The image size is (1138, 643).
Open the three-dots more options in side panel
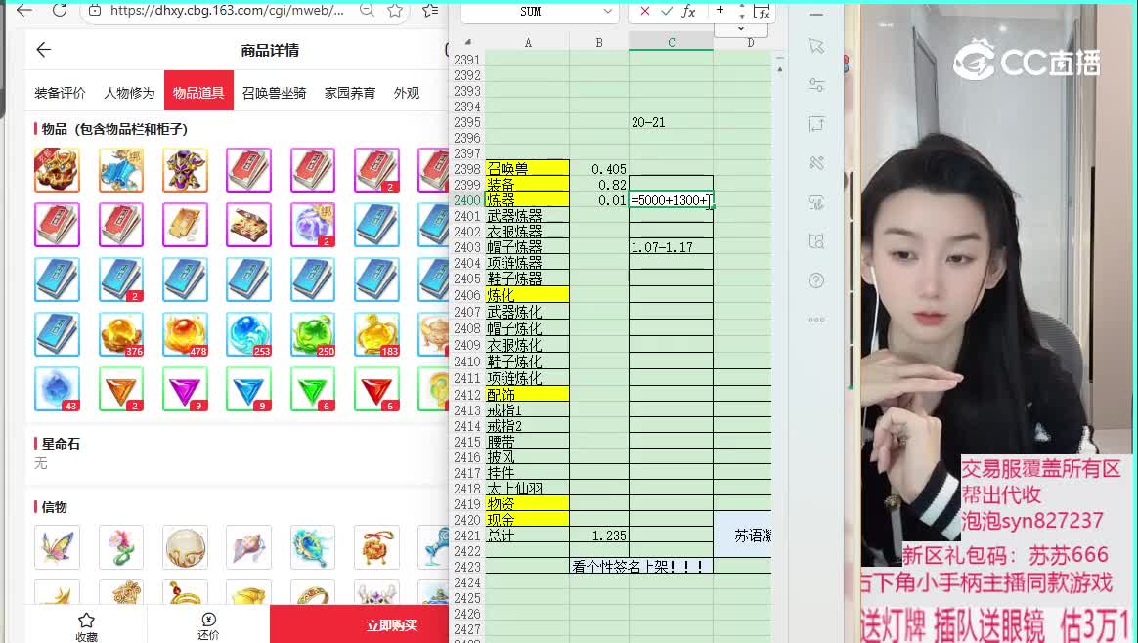(815, 319)
